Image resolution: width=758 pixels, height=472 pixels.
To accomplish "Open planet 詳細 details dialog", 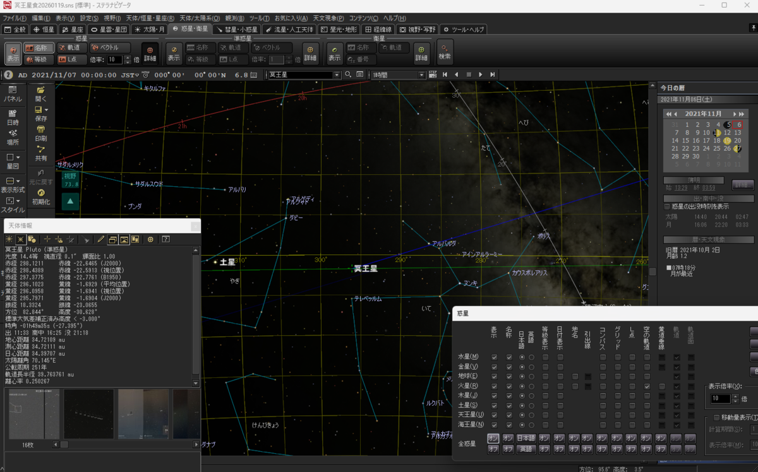I will 150,54.
